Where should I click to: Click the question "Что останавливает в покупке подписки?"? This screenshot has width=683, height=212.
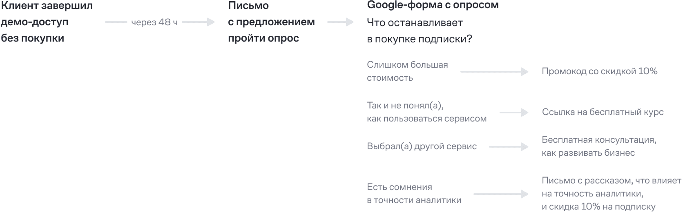(419, 31)
